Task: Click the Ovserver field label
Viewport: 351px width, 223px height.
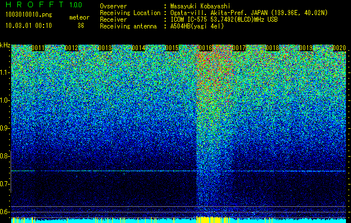Action: (113, 6)
